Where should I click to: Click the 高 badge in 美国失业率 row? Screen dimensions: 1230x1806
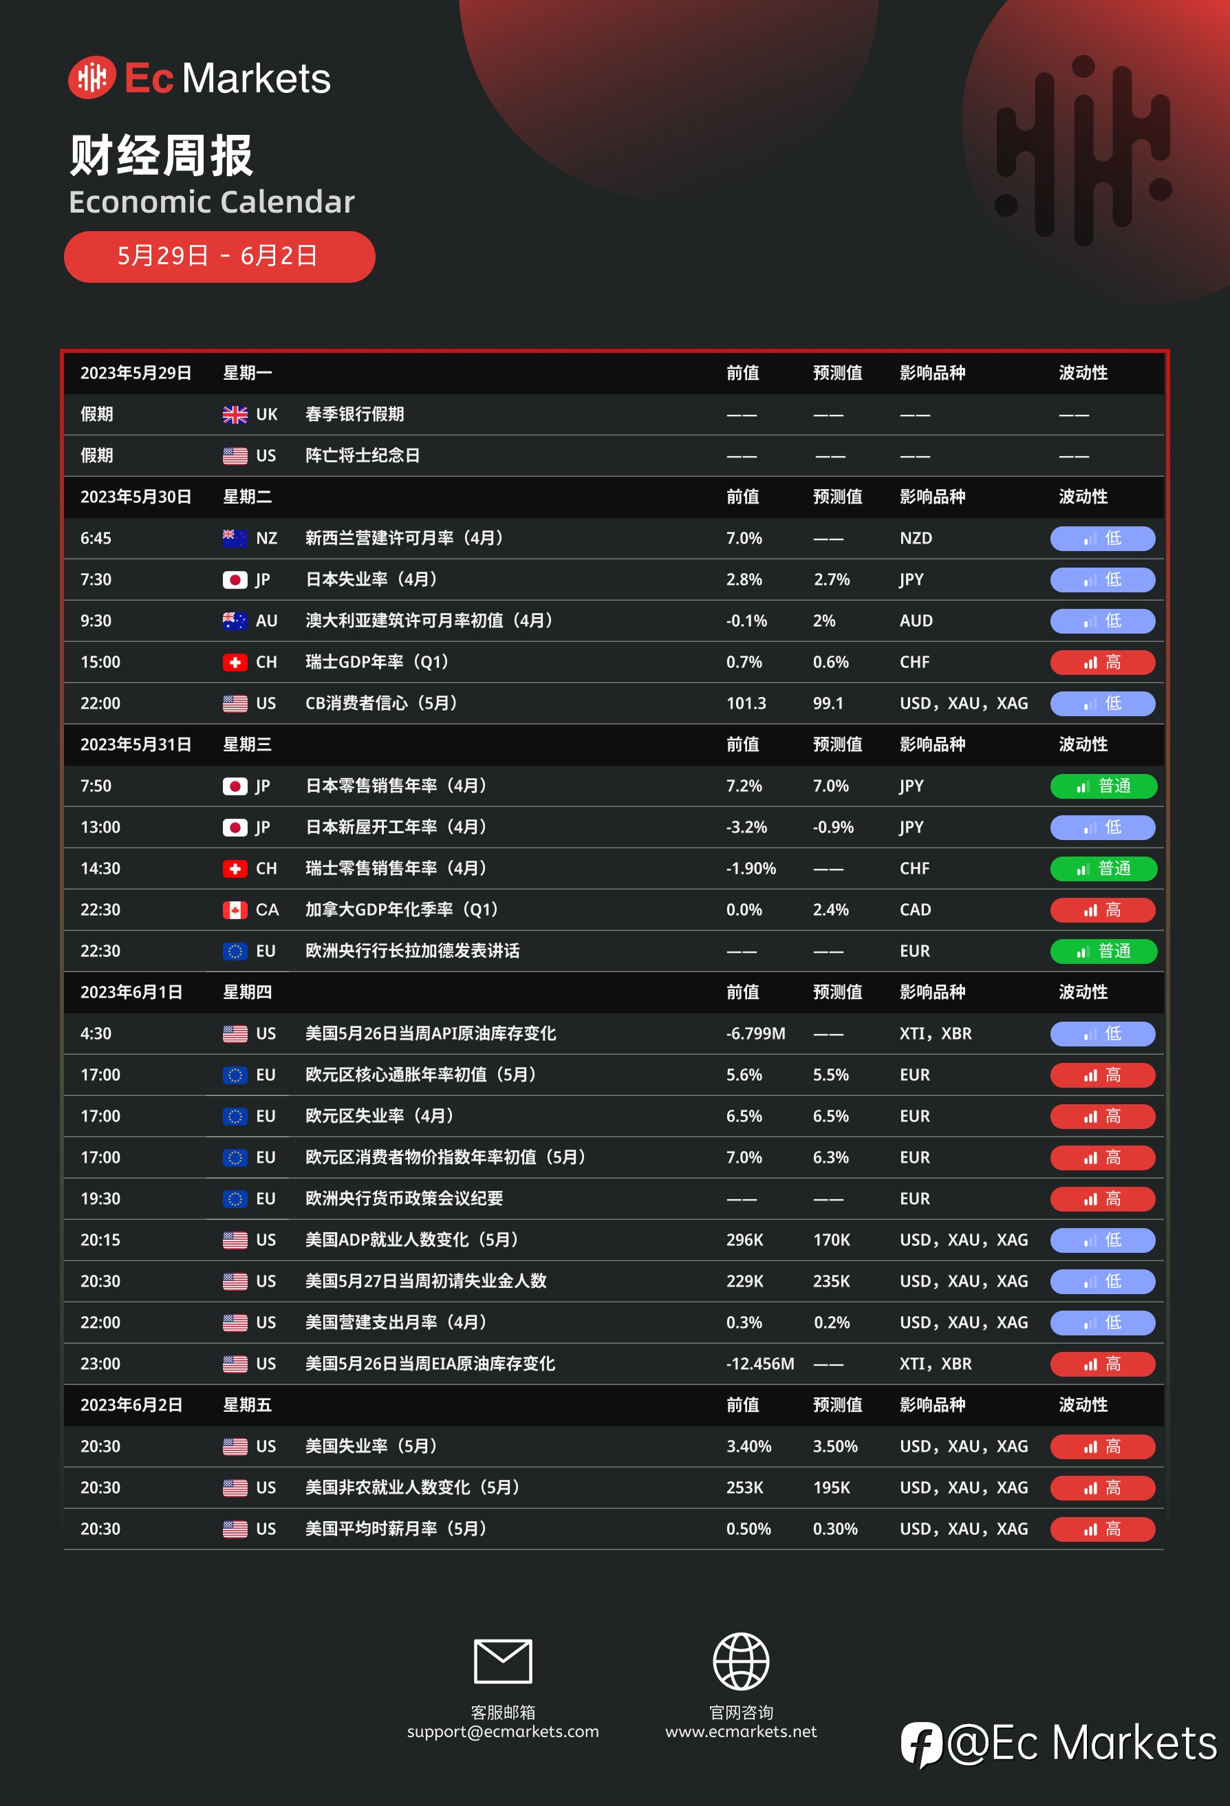tap(1103, 1446)
